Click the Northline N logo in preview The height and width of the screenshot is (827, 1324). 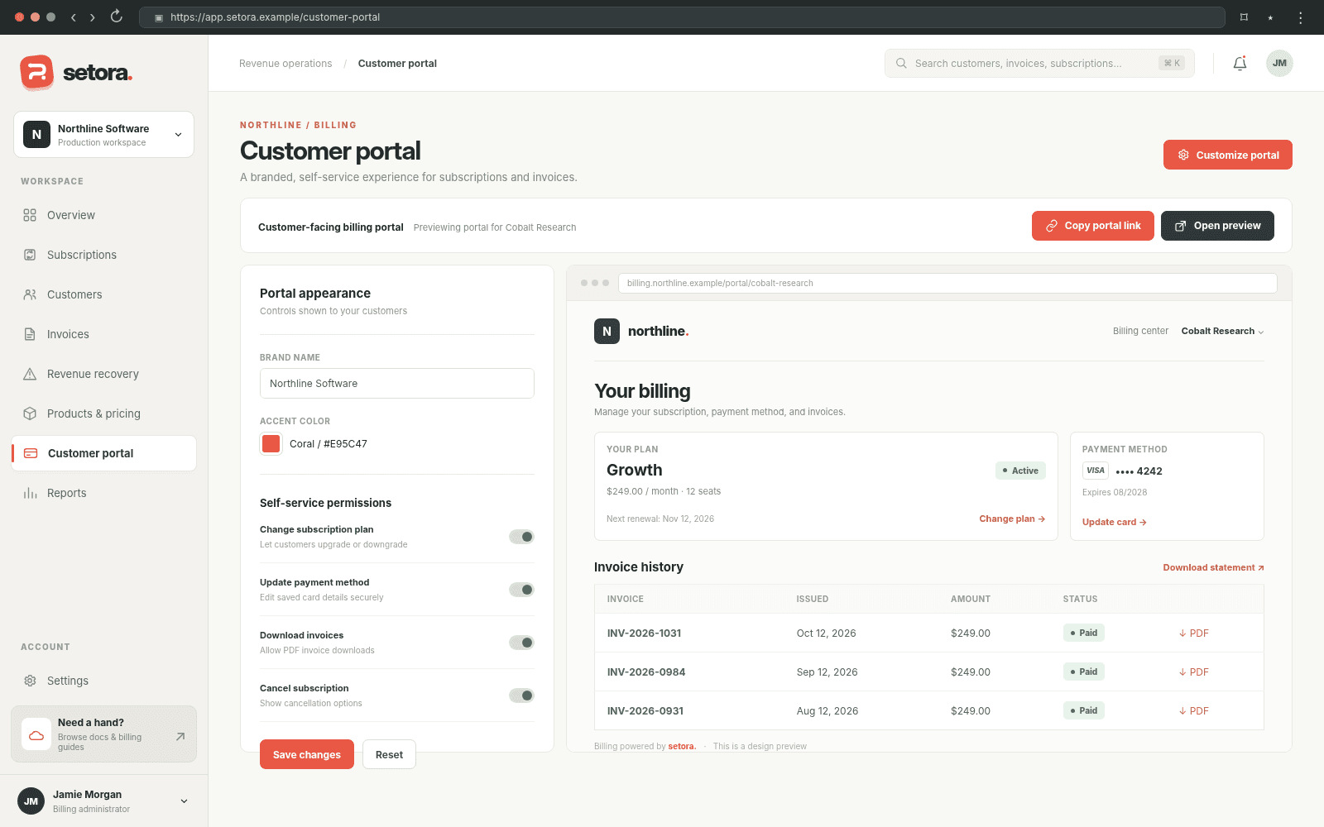pos(607,332)
